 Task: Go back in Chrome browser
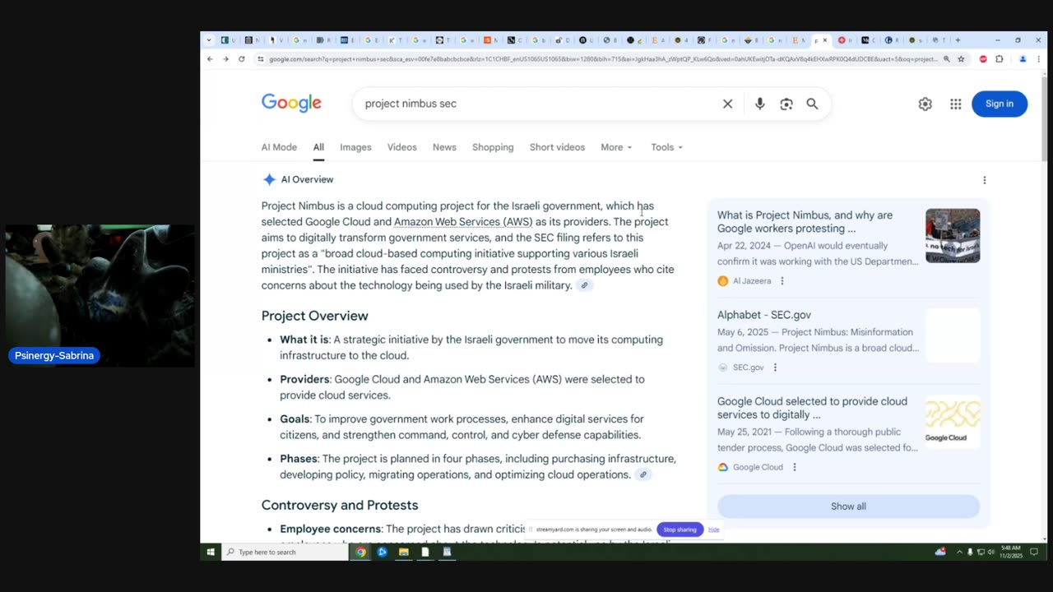tap(210, 59)
